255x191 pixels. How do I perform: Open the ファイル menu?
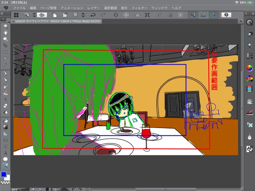[x=19, y=8]
